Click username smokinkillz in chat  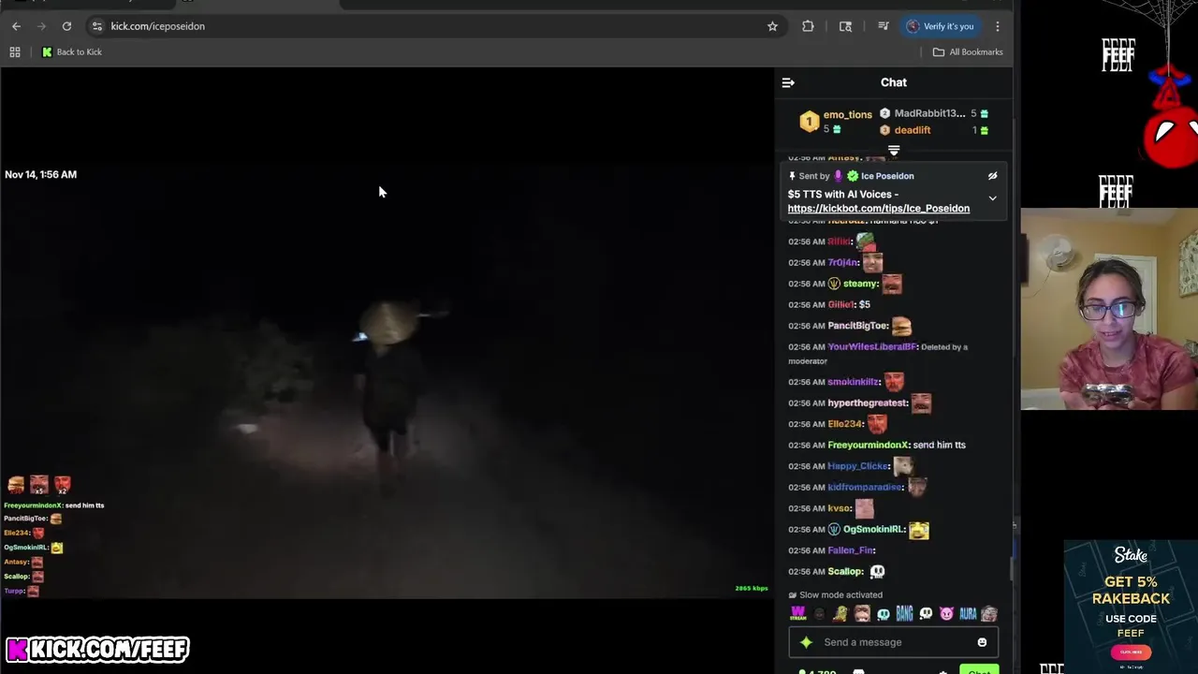pyautogui.click(x=854, y=382)
